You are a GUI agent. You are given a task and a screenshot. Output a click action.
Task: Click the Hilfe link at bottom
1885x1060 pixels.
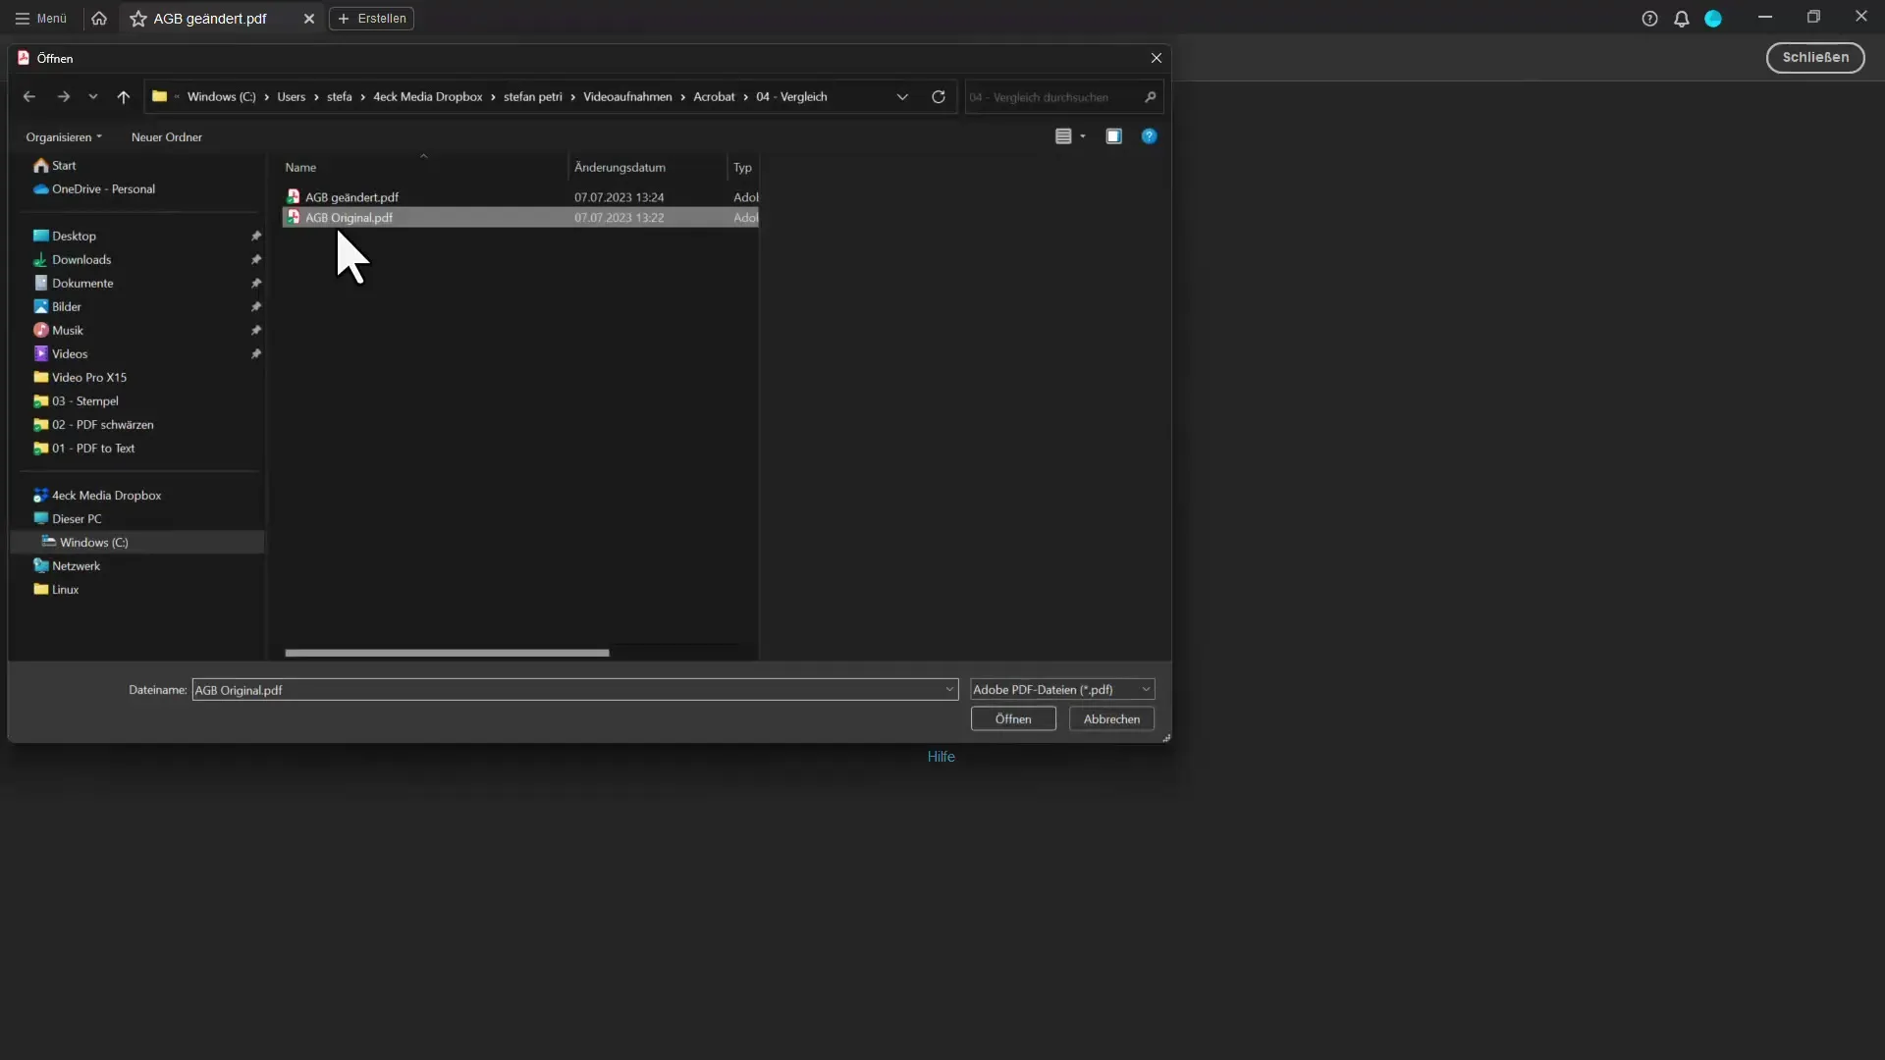click(x=942, y=756)
